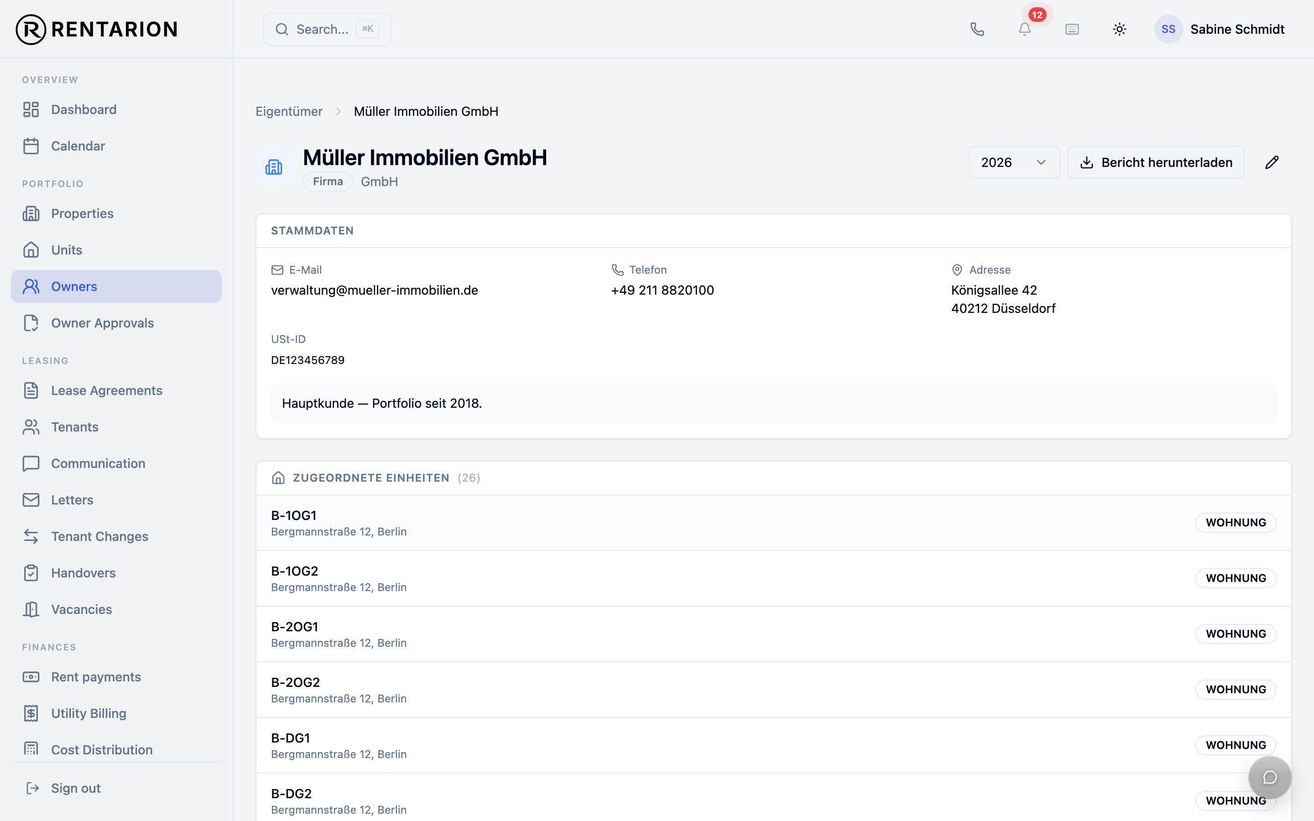Open the 2026 year dropdown
Viewport: 1314px width, 821px height.
1014,162
